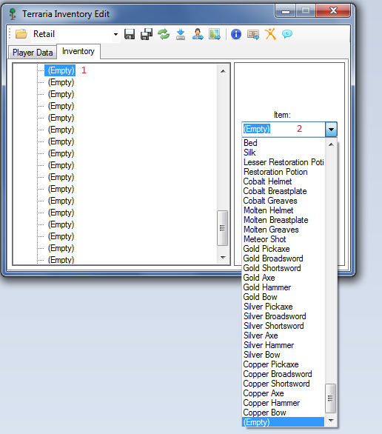Click the Item combo box text field
382x434 pixels.
tap(284, 129)
